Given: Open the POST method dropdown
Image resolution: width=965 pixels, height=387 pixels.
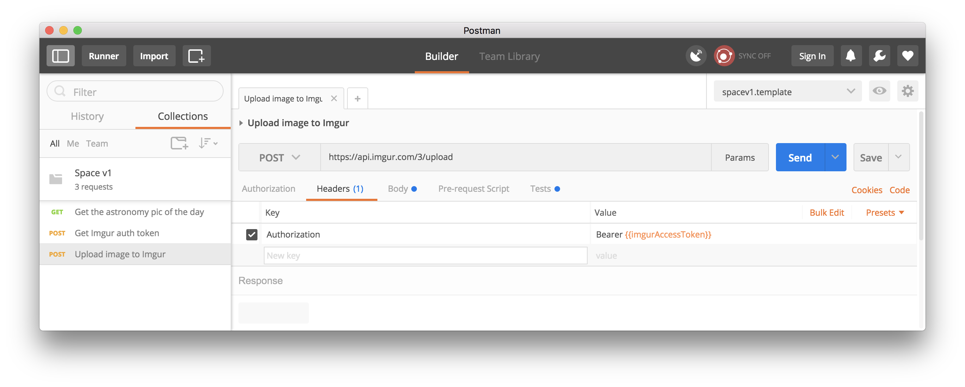Looking at the screenshot, I should [x=279, y=158].
